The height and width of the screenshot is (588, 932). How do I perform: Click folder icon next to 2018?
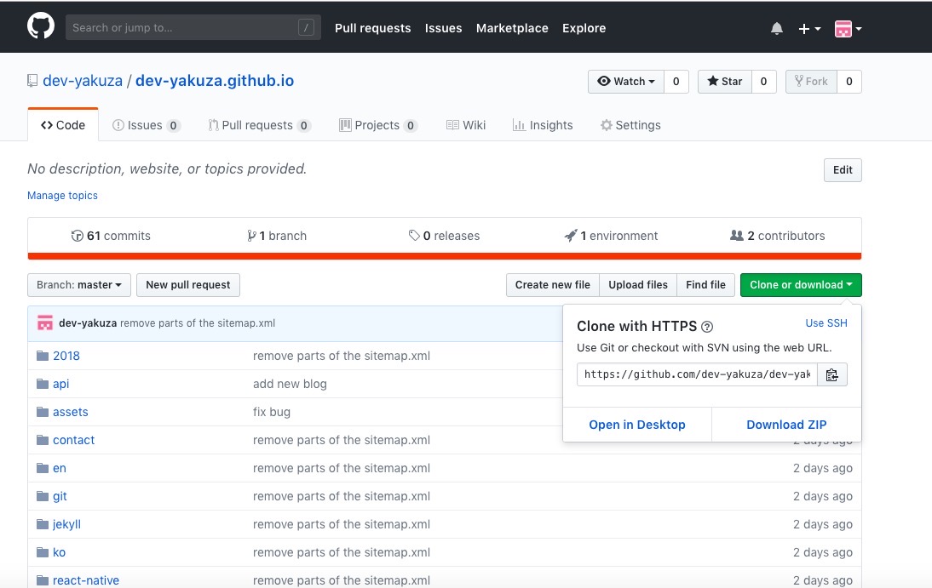[x=43, y=356]
